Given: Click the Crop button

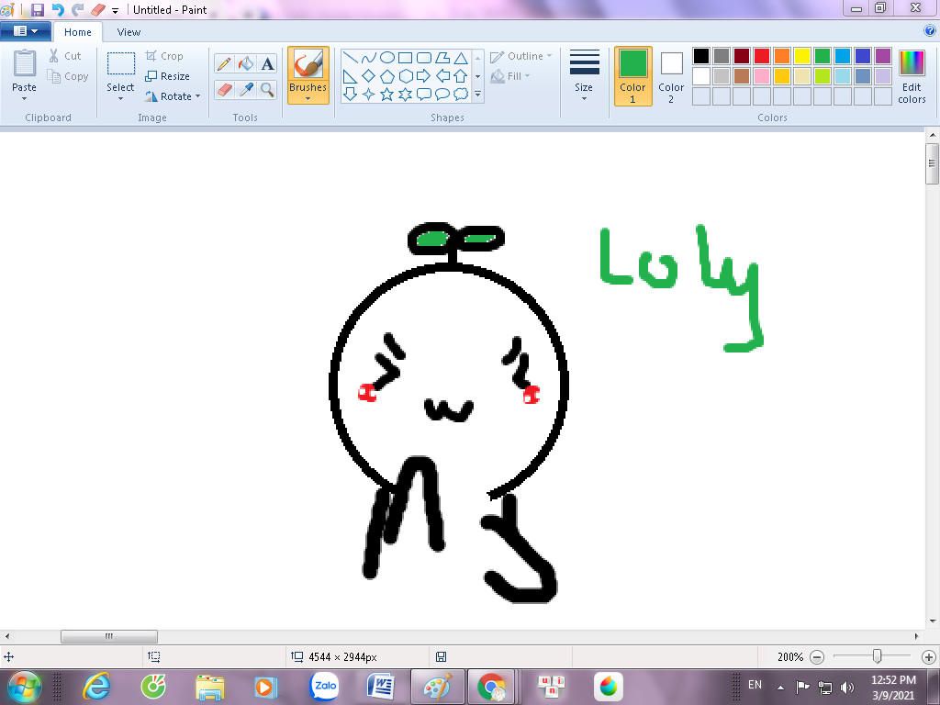Looking at the screenshot, I should click(164, 56).
